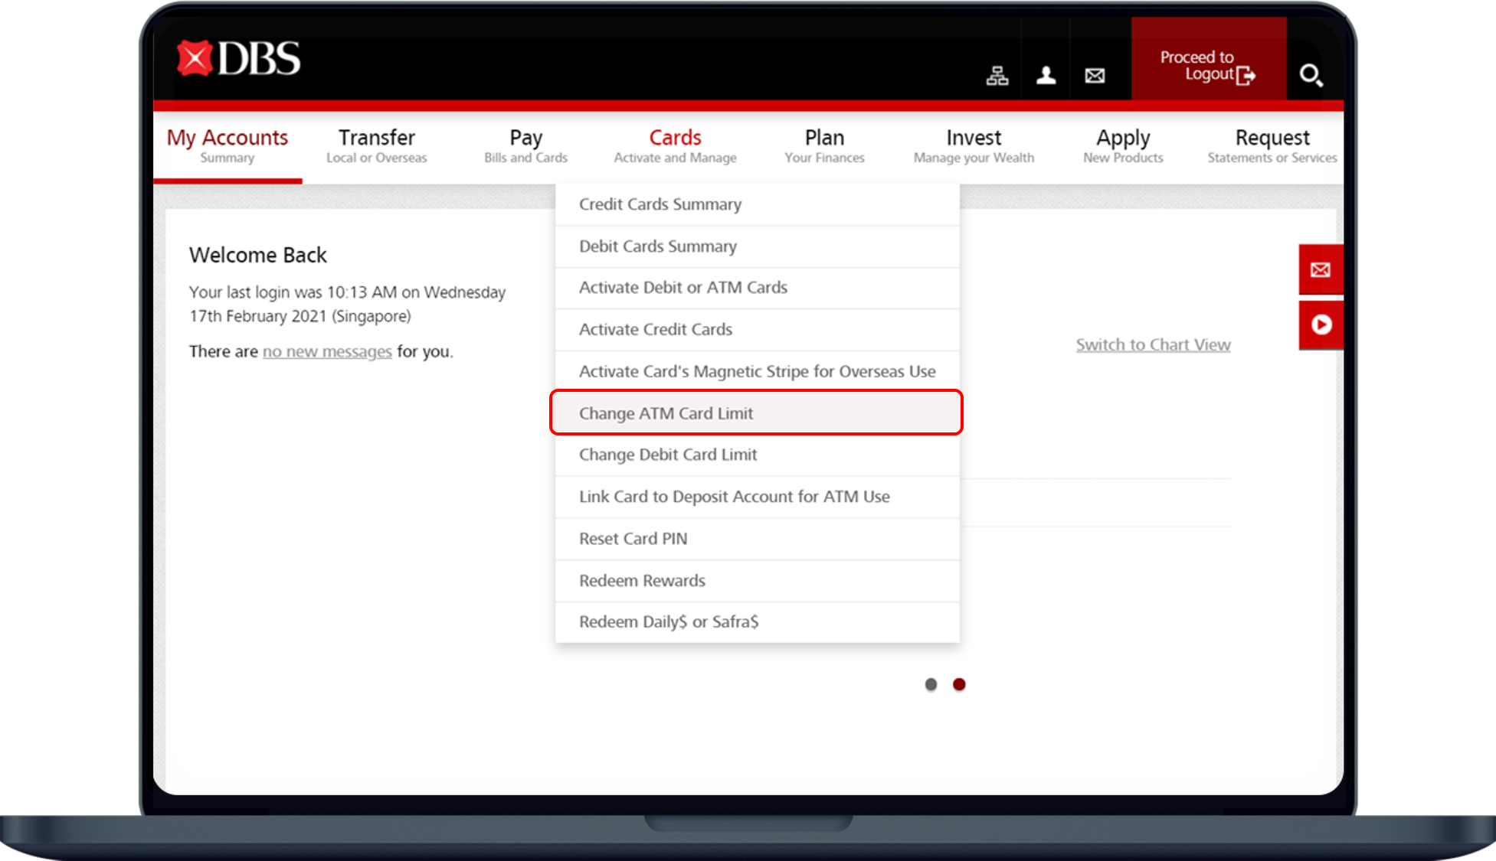Click the red play button icon
Viewport: 1496px width, 861px height.
(1319, 325)
